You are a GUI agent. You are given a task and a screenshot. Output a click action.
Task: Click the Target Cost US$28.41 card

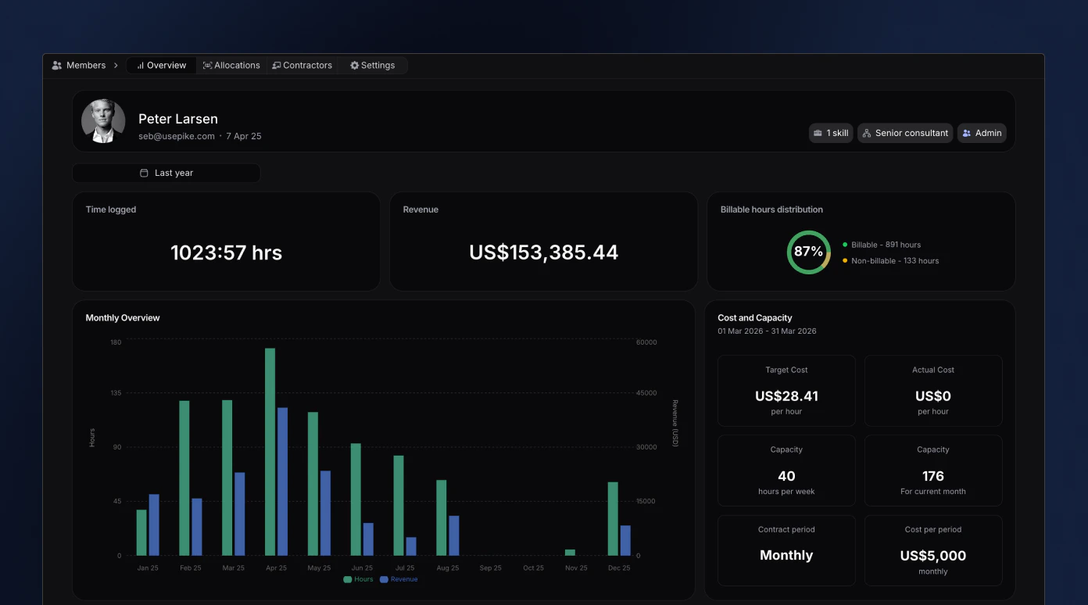786,391
